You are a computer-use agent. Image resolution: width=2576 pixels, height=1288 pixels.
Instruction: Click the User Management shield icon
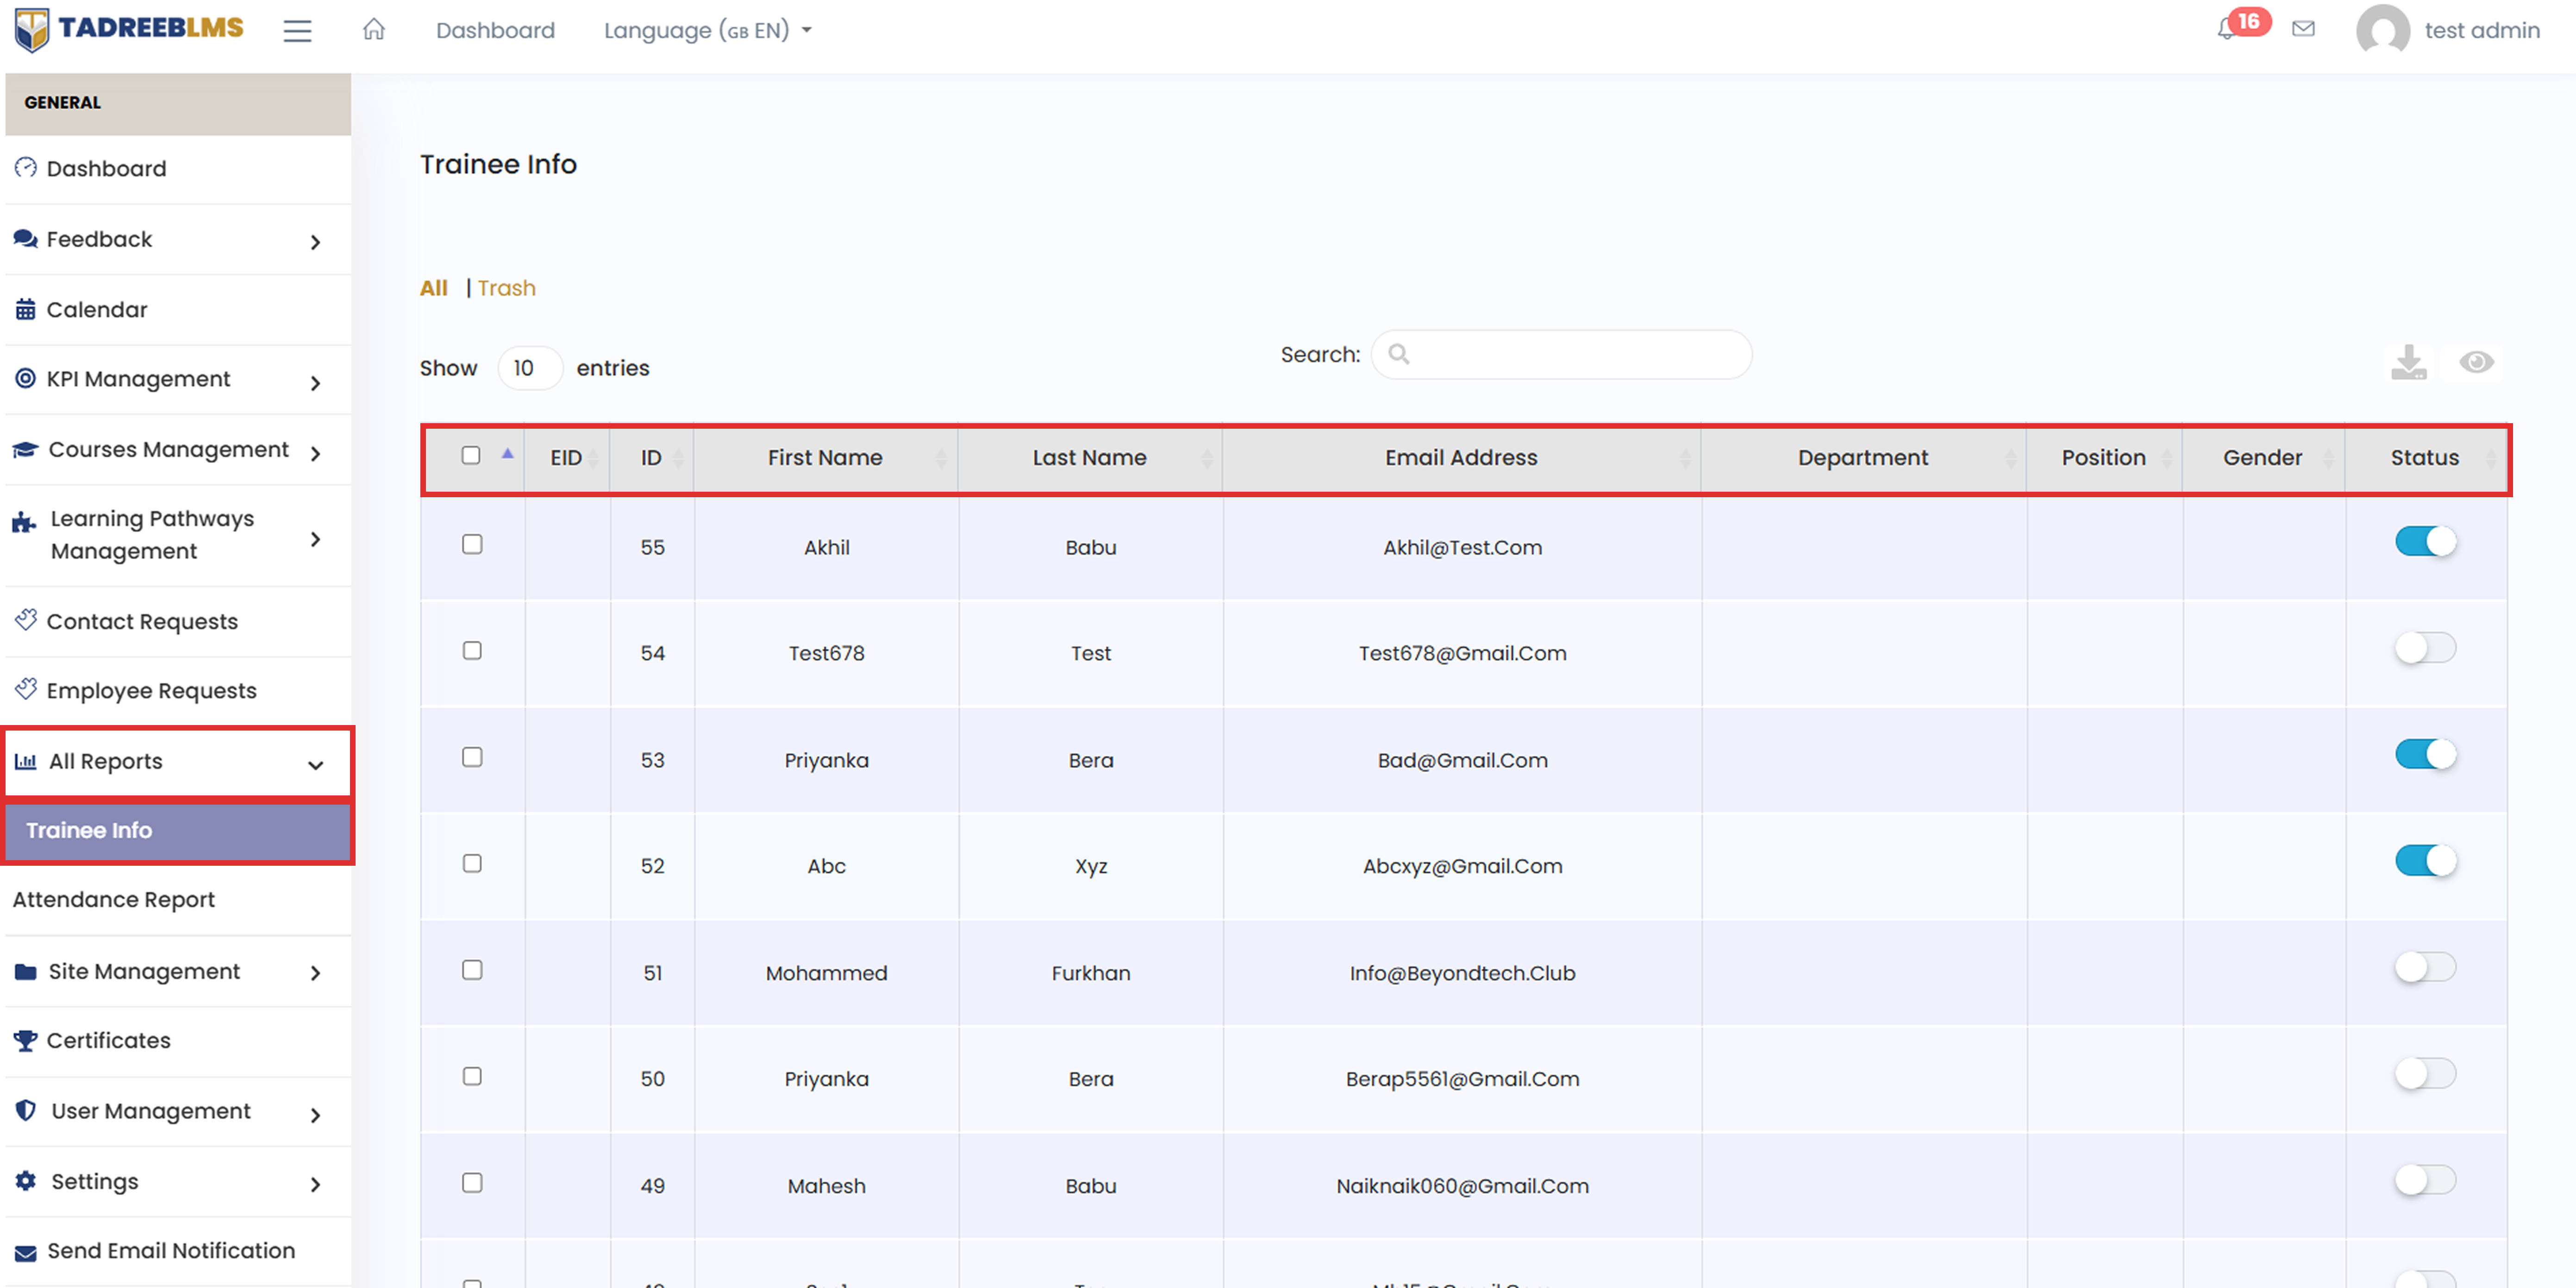tap(26, 1110)
